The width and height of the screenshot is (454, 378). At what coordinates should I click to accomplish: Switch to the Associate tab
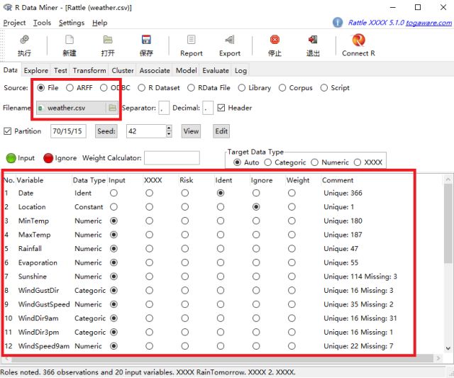(x=155, y=71)
